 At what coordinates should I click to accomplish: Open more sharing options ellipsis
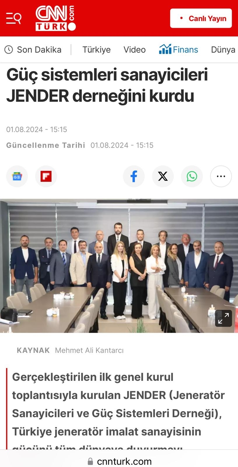click(x=221, y=176)
